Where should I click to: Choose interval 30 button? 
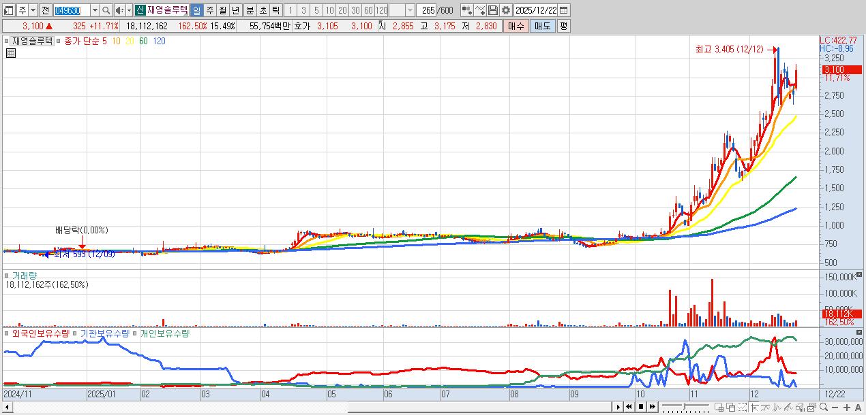click(x=355, y=10)
